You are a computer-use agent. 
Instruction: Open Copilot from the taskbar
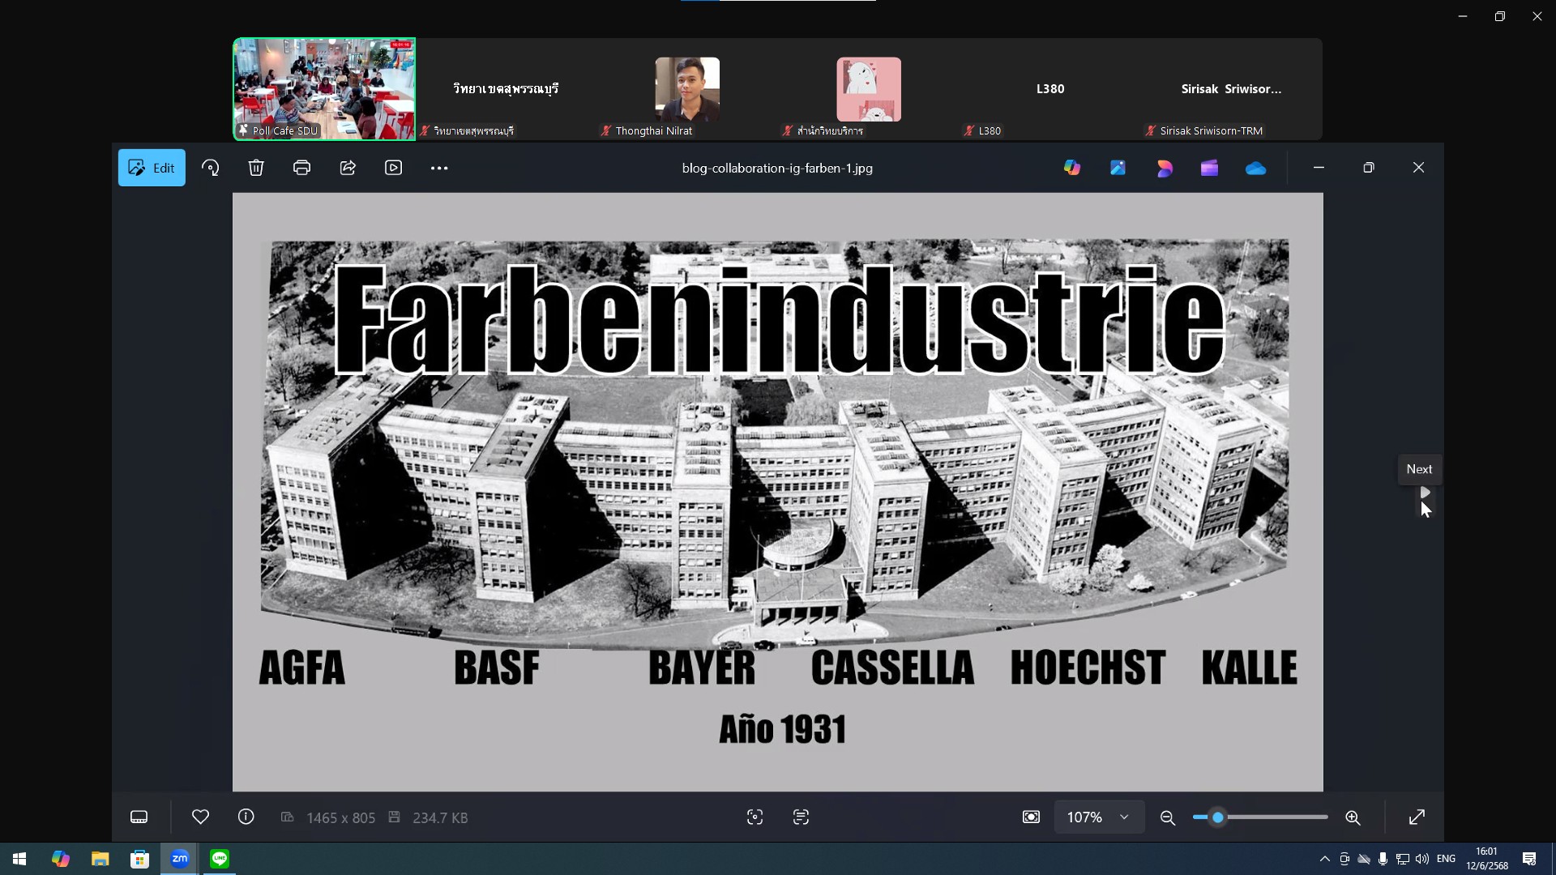point(60,859)
